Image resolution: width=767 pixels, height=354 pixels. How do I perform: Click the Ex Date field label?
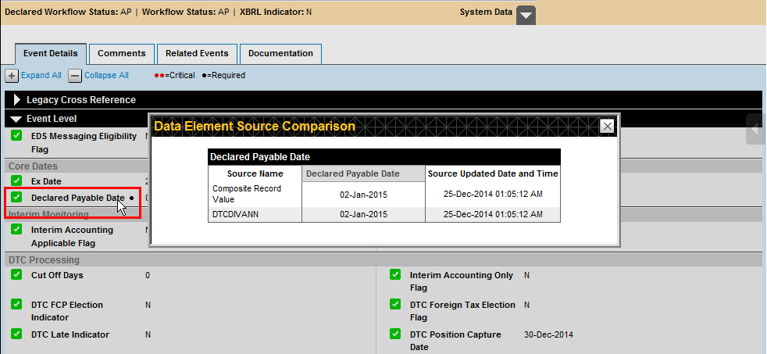(46, 181)
